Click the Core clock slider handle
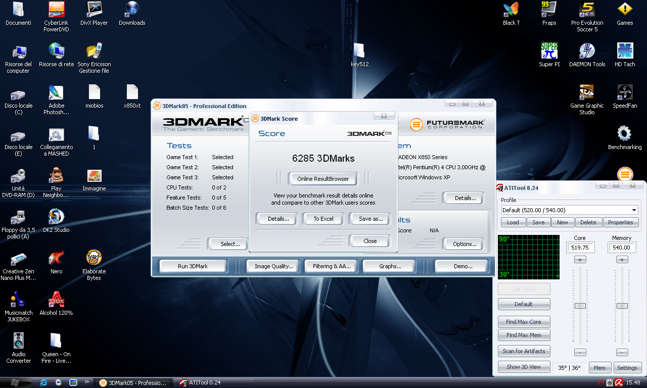 point(580,306)
